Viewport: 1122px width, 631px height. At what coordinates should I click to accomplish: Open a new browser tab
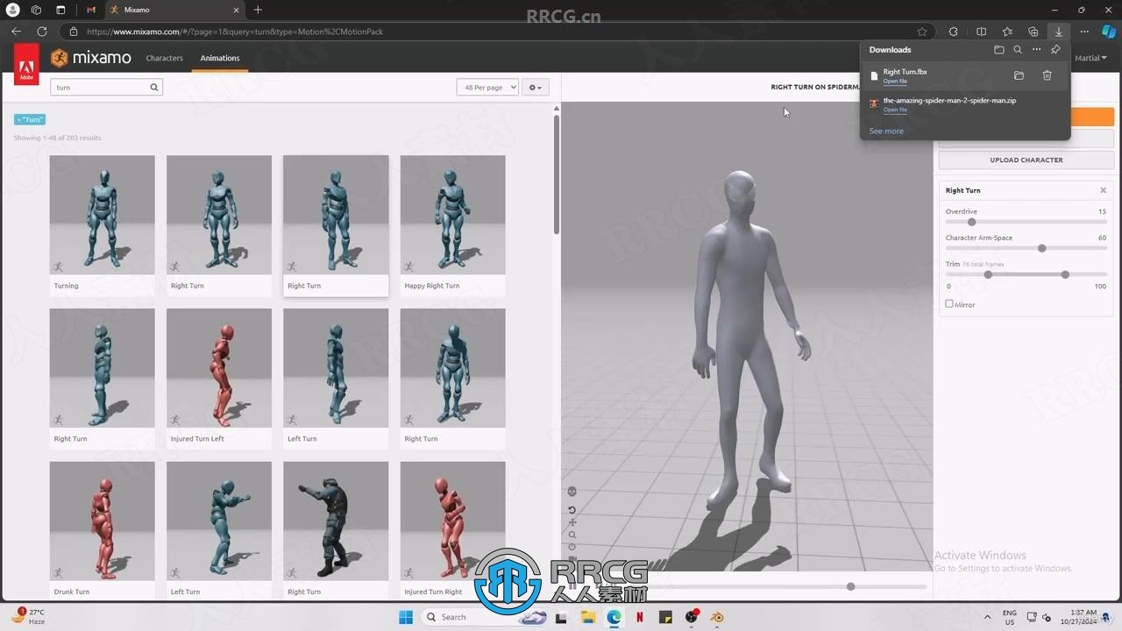click(x=258, y=10)
